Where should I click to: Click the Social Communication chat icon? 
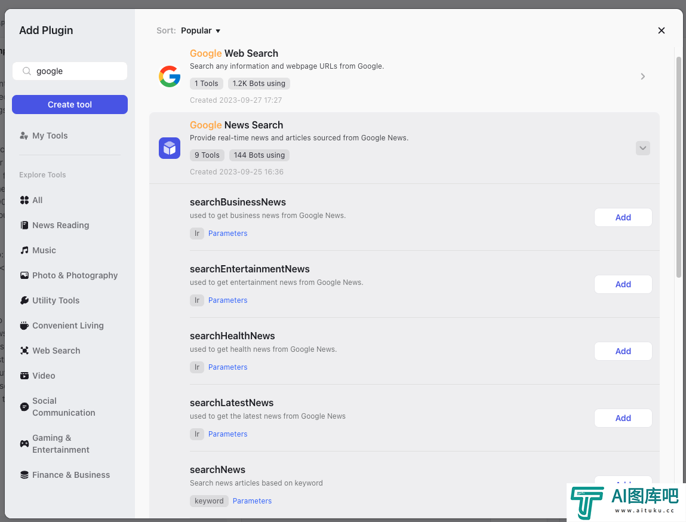(x=24, y=407)
